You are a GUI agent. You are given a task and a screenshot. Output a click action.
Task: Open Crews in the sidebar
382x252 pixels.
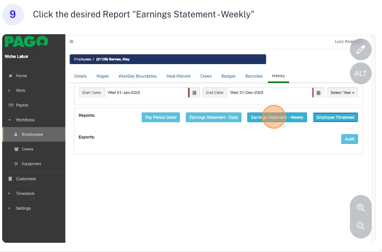(27, 149)
